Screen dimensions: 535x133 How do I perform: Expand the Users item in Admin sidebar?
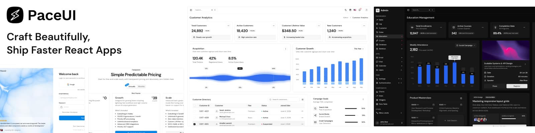(389, 70)
